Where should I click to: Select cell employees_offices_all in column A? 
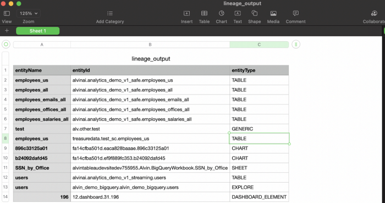[42, 109]
